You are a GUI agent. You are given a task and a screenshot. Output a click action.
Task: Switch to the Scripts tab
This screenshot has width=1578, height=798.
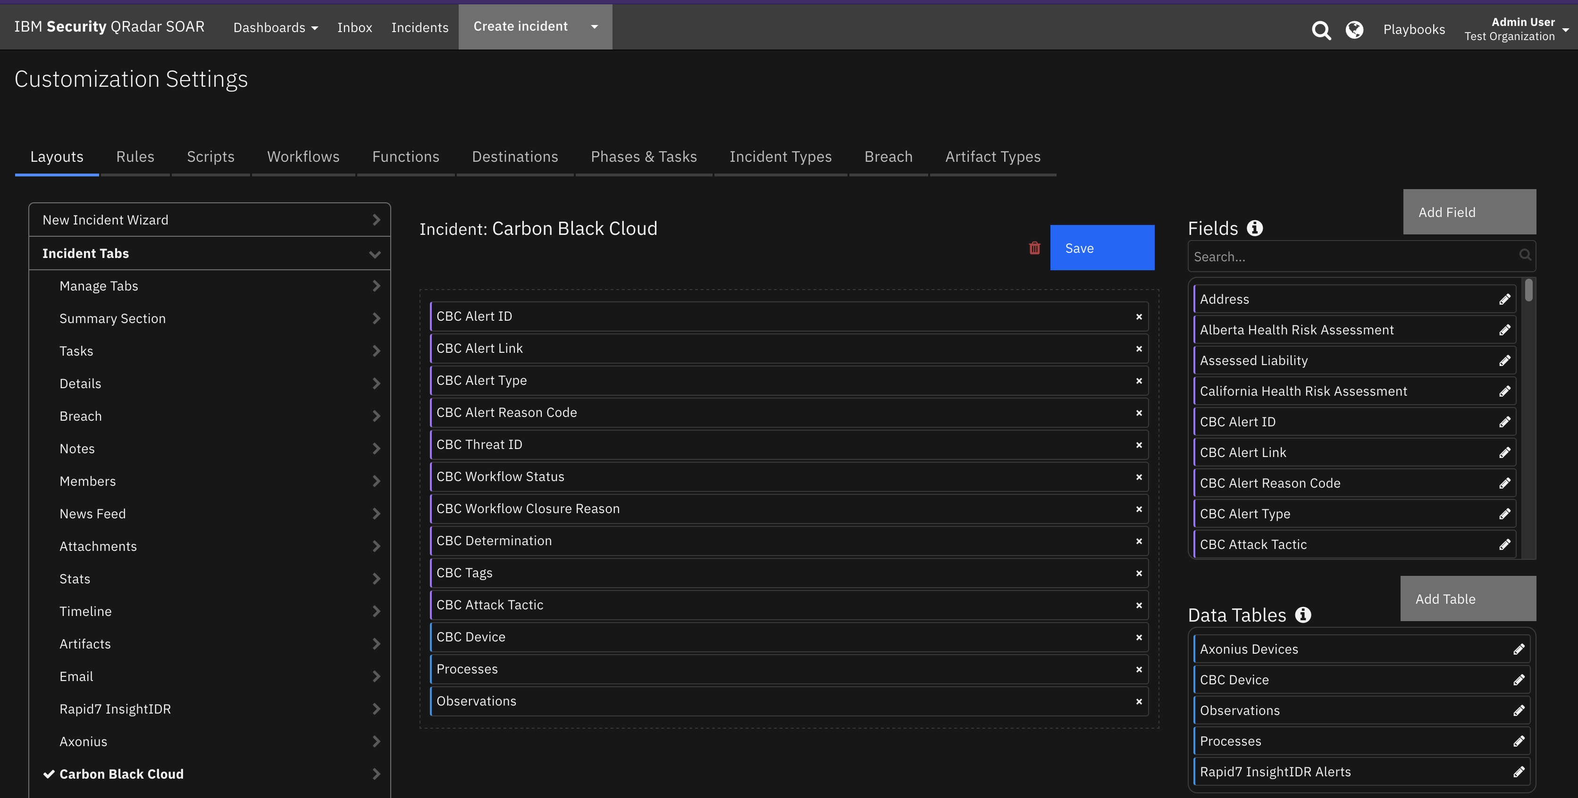click(x=211, y=157)
